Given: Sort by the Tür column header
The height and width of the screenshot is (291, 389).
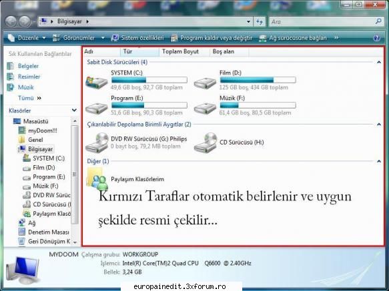Looking at the screenshot, I should click(x=139, y=51).
